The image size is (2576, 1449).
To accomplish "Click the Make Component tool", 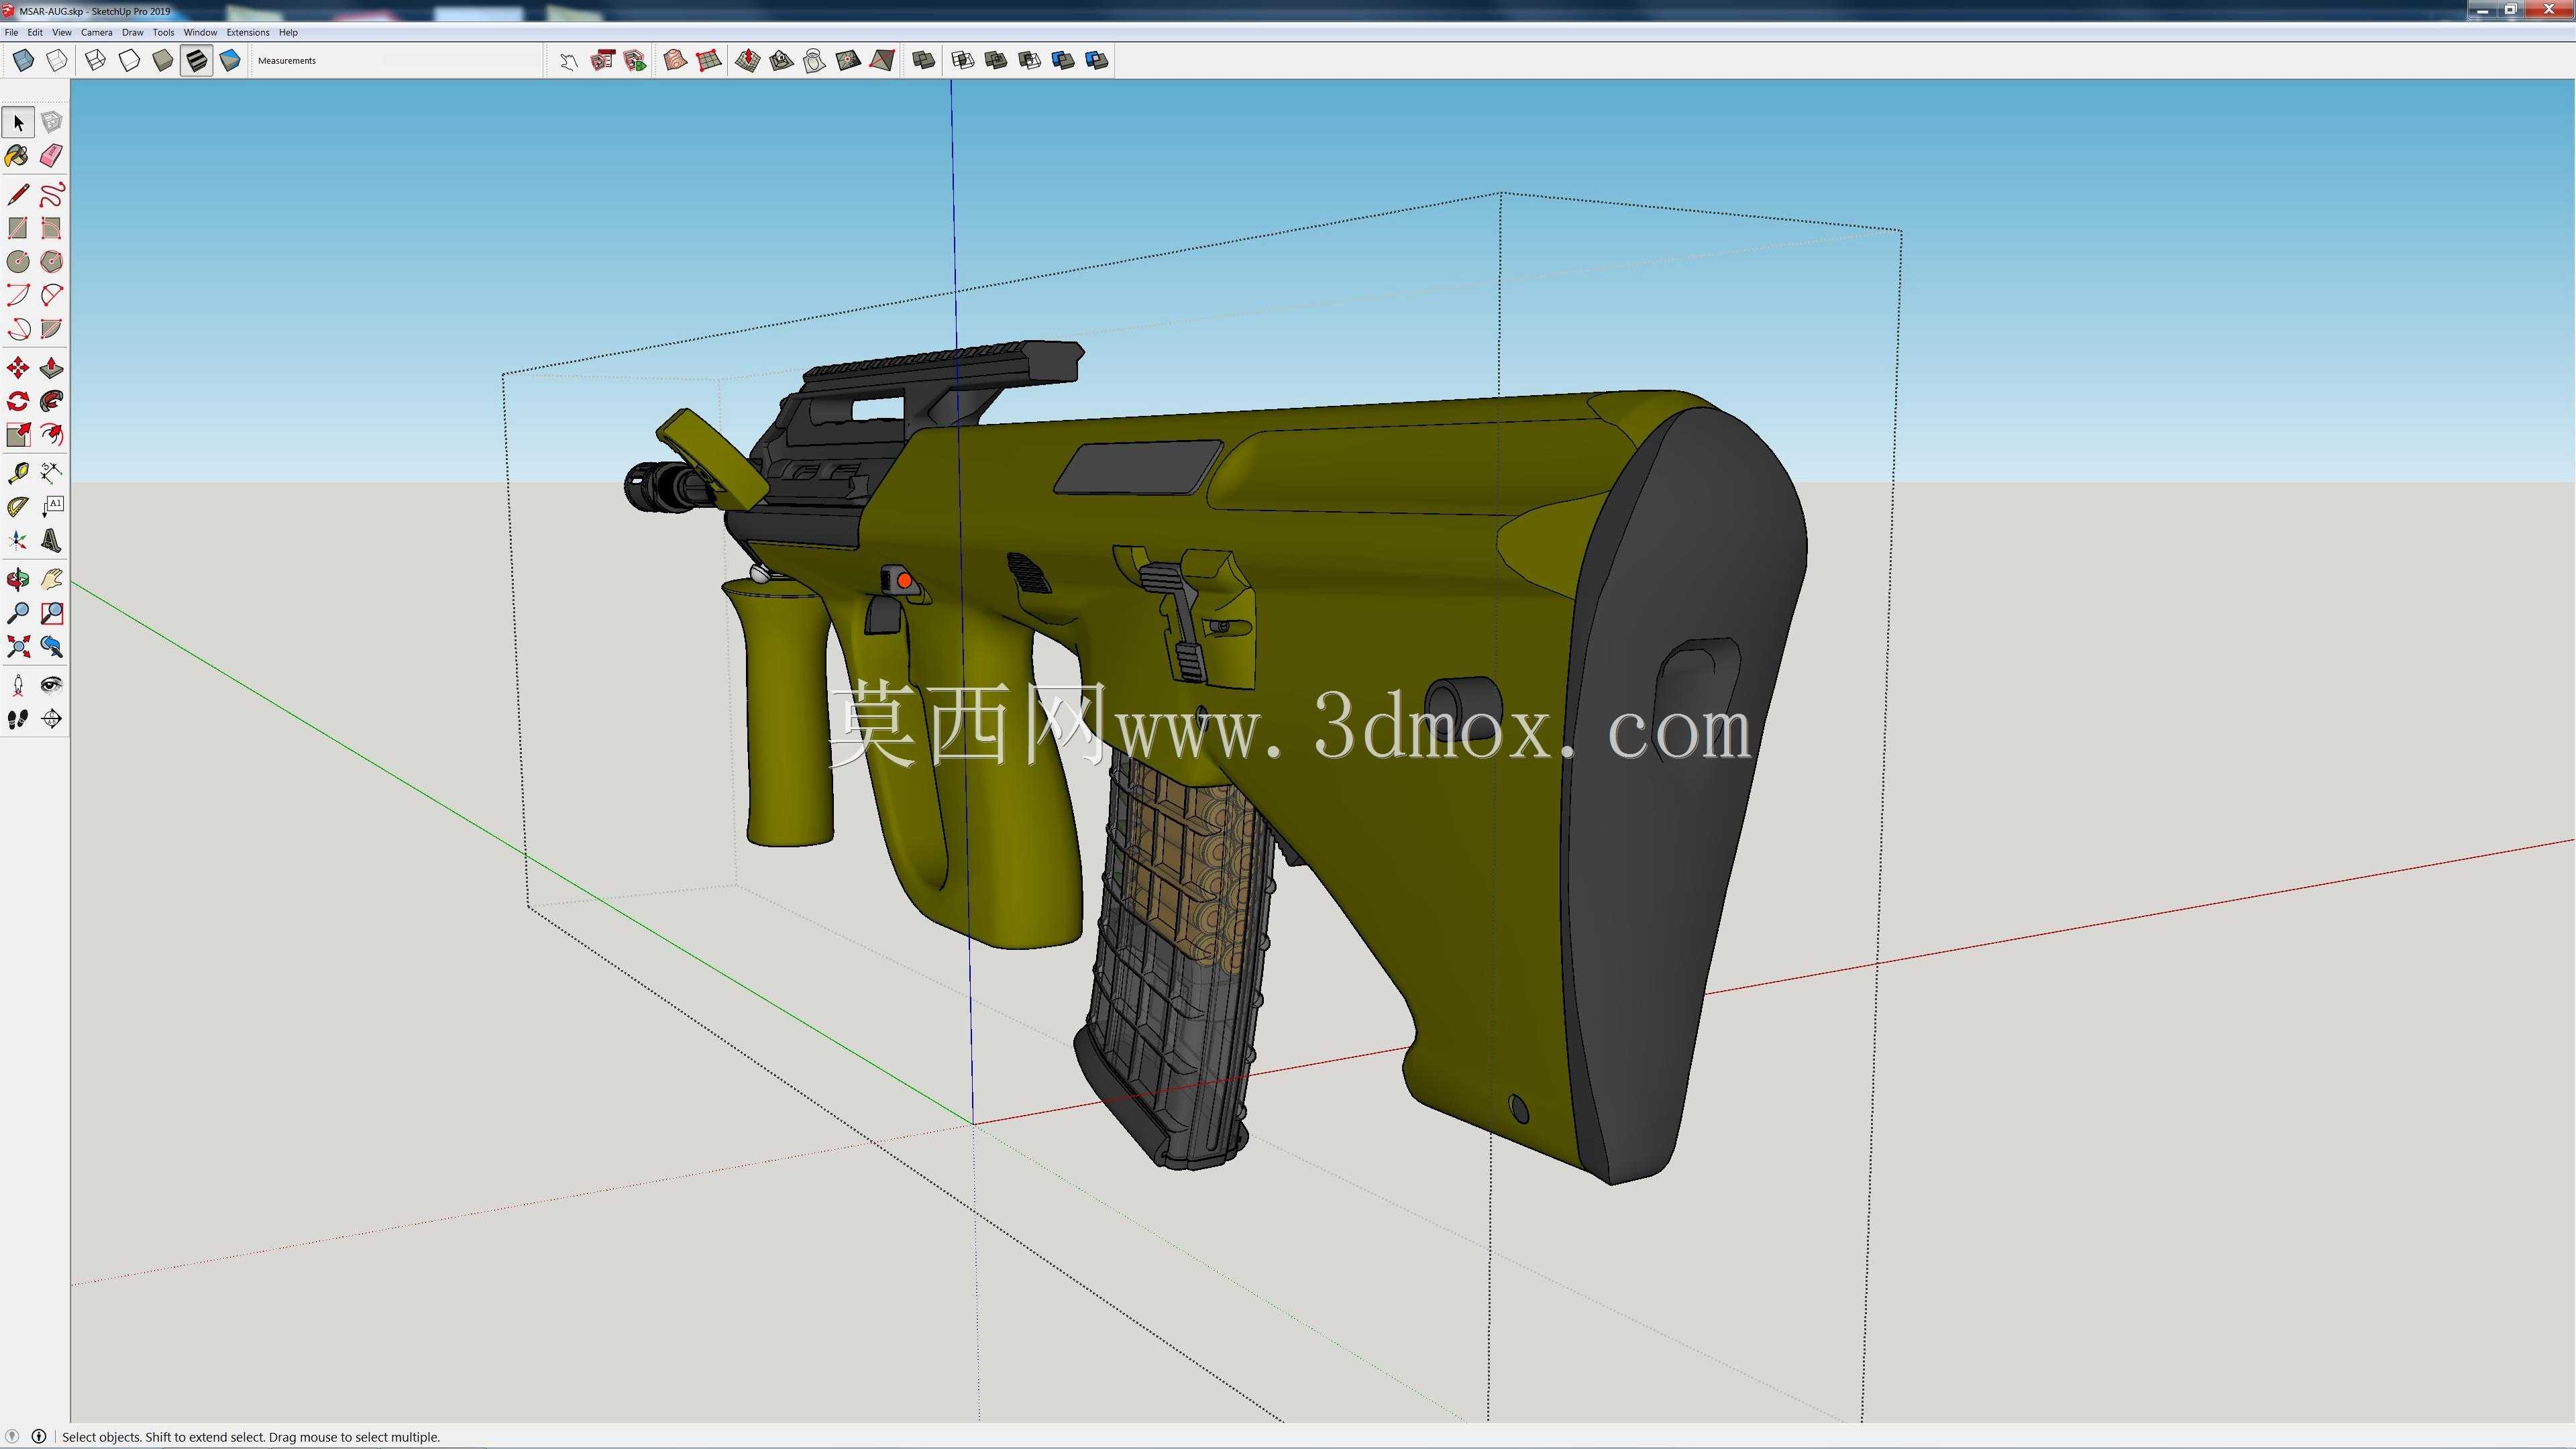I will click(52, 122).
